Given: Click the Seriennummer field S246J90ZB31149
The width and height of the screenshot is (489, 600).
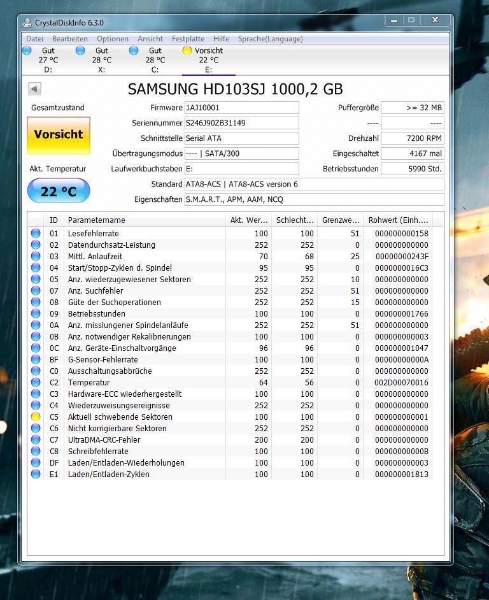Looking at the screenshot, I should coord(242,123).
